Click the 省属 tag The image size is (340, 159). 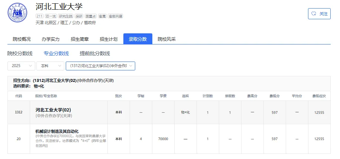102,16
